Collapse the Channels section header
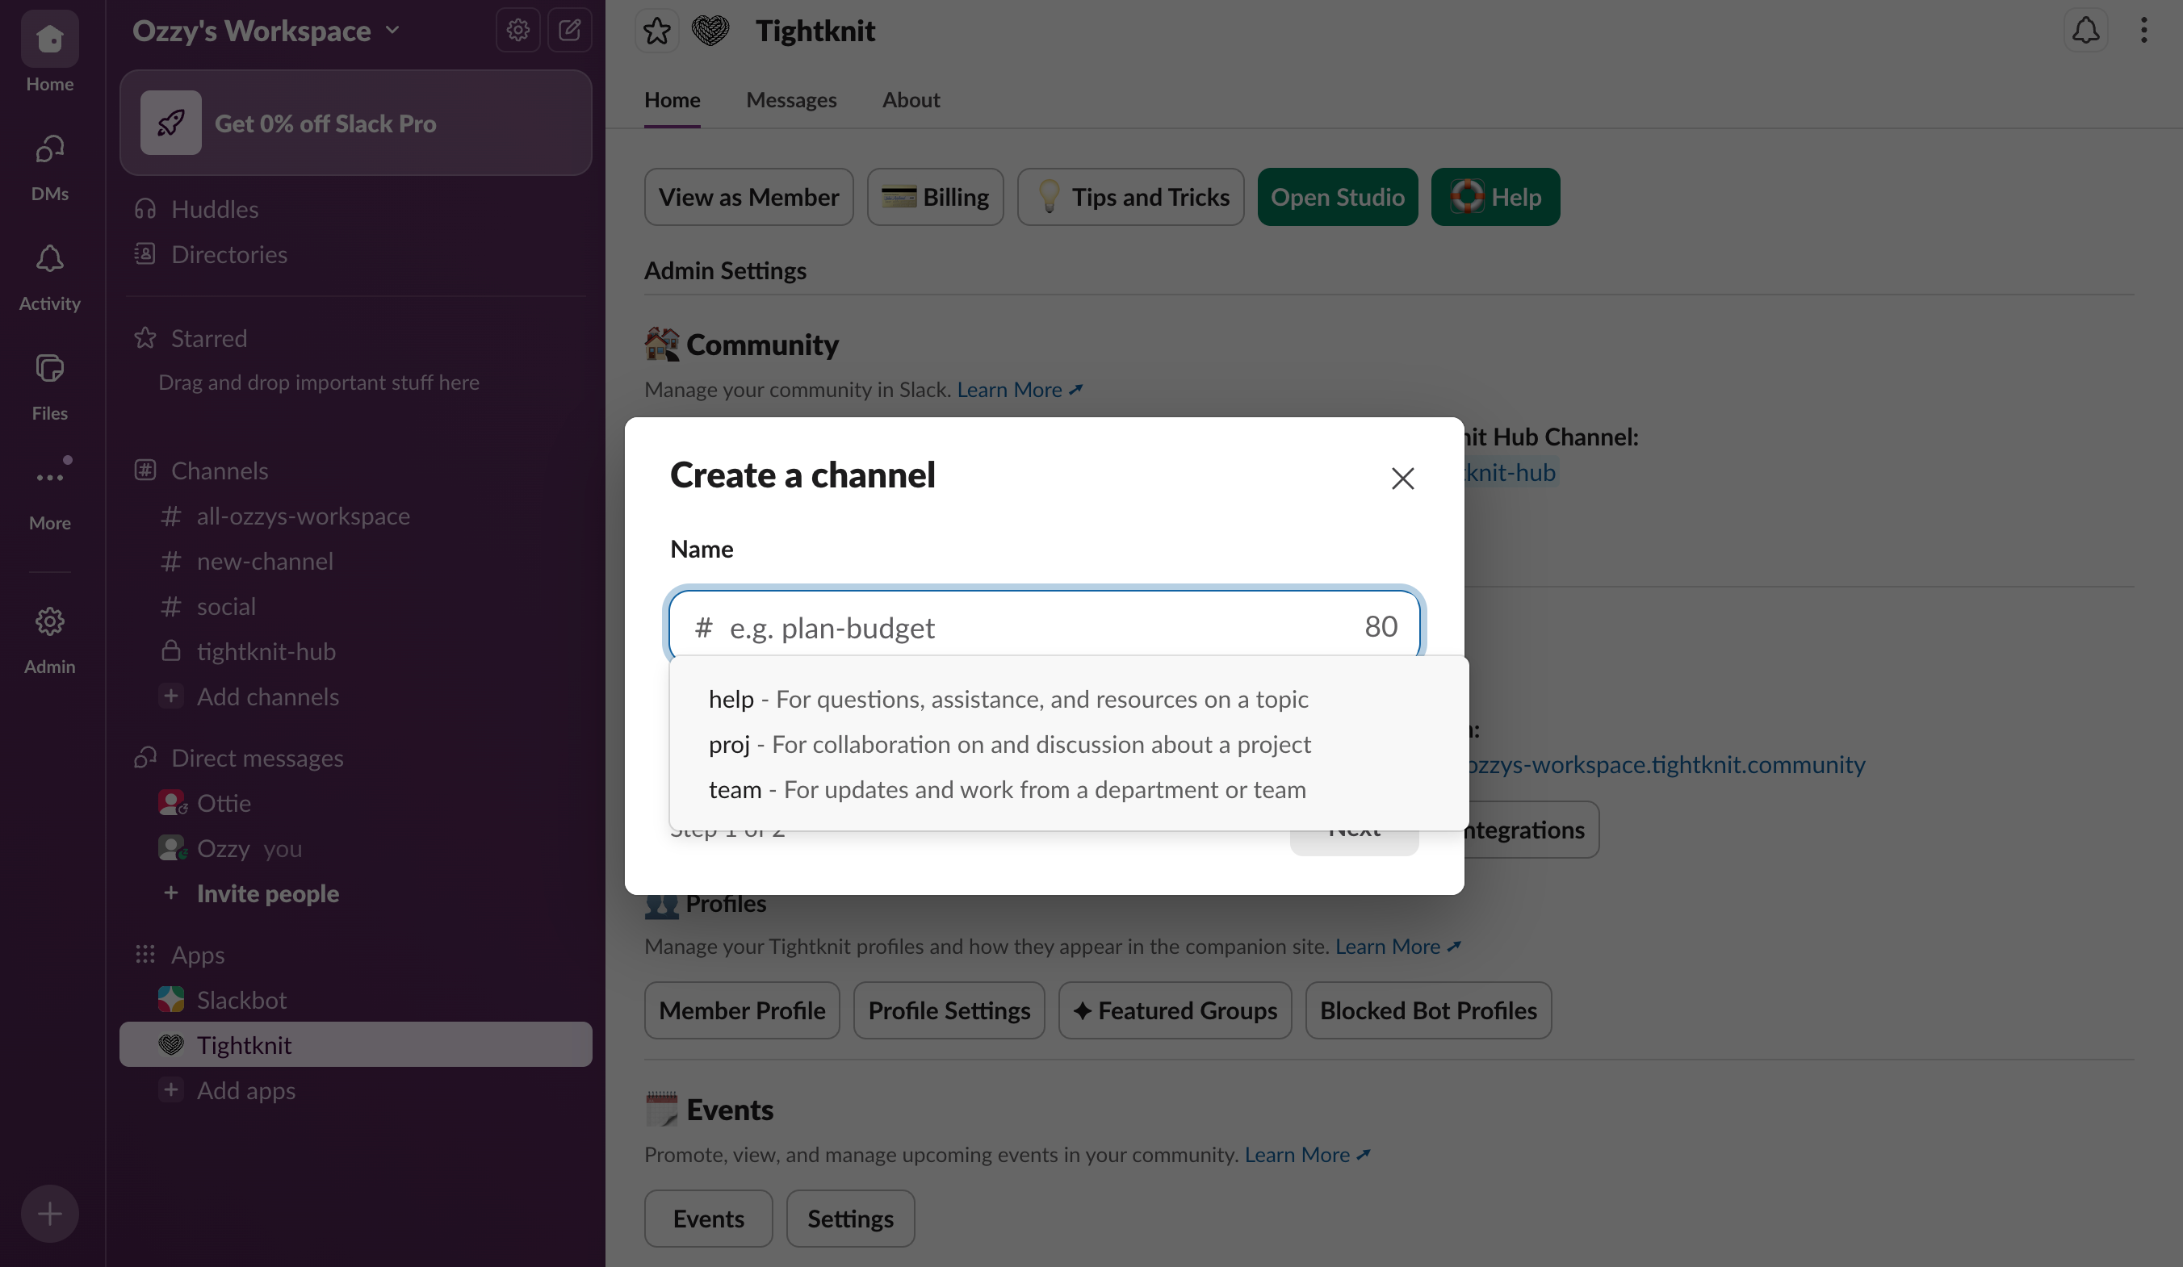The image size is (2183, 1267). point(219,470)
